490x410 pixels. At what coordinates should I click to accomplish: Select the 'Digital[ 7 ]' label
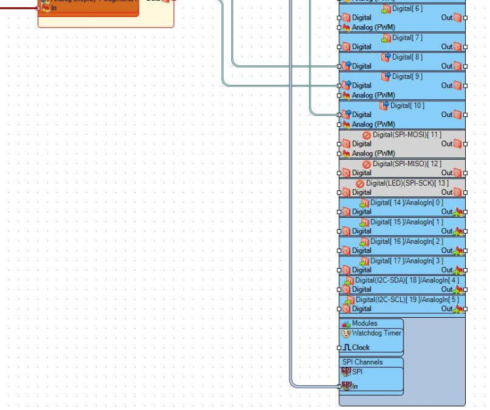(x=407, y=38)
